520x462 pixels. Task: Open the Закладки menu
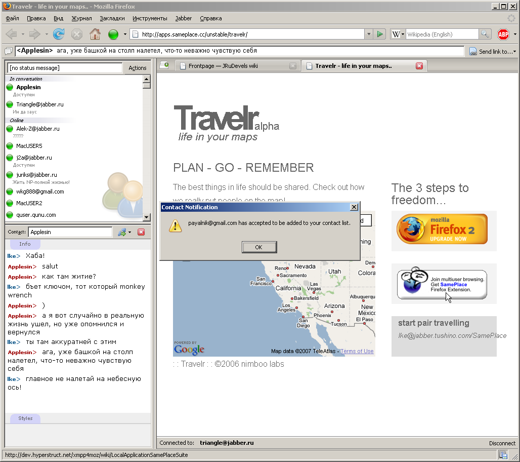112,18
